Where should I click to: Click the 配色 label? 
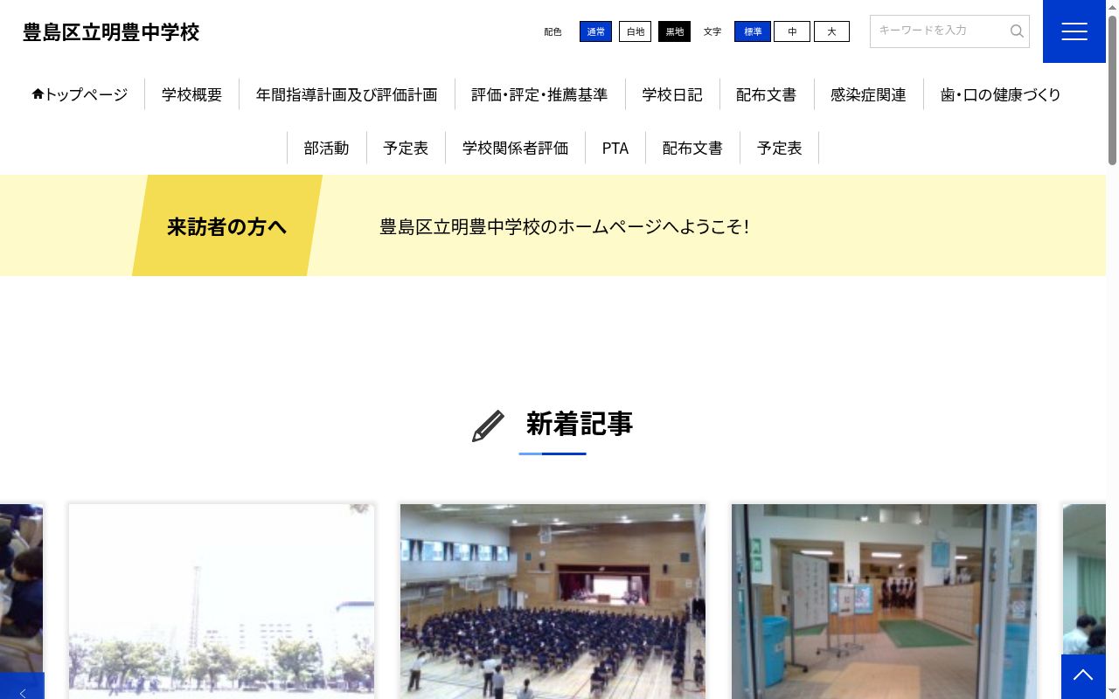coord(553,31)
